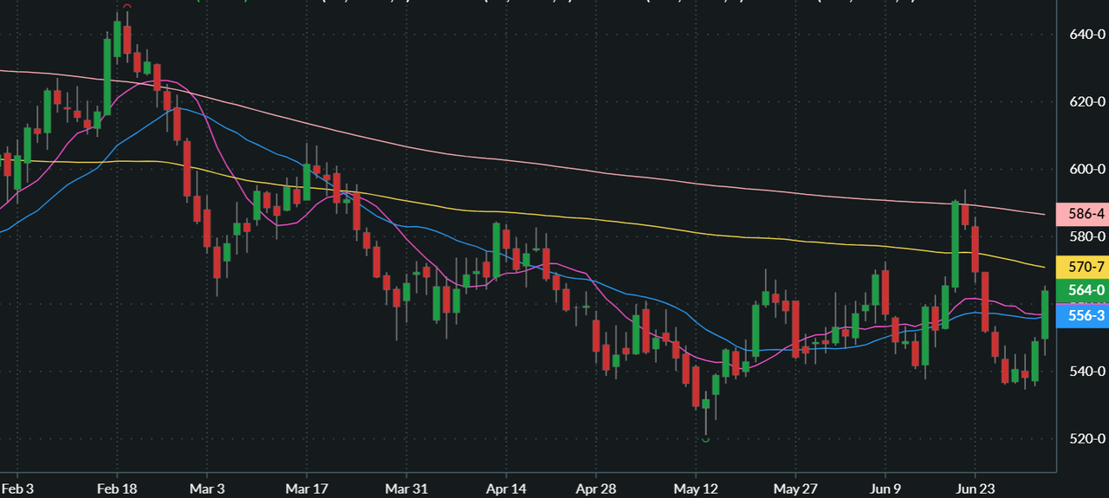Click the 520-0 price axis label
Viewport: 1109px width, 498px height.
click(1089, 438)
